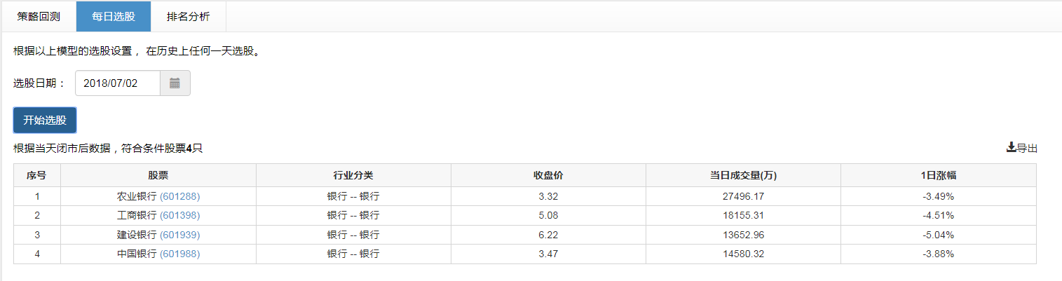Select the 每日选股 tab
The image size is (1062, 281).
[x=113, y=16]
